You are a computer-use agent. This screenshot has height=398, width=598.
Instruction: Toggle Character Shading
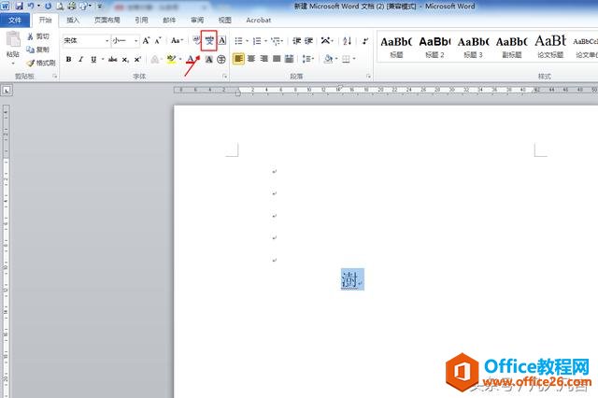click(x=209, y=60)
